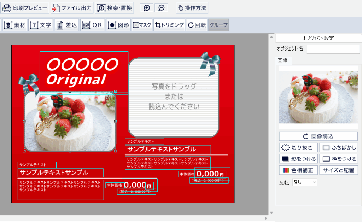Click ファイル出力 file export button
Viewport: 362px width, 222px height.
[72, 8]
